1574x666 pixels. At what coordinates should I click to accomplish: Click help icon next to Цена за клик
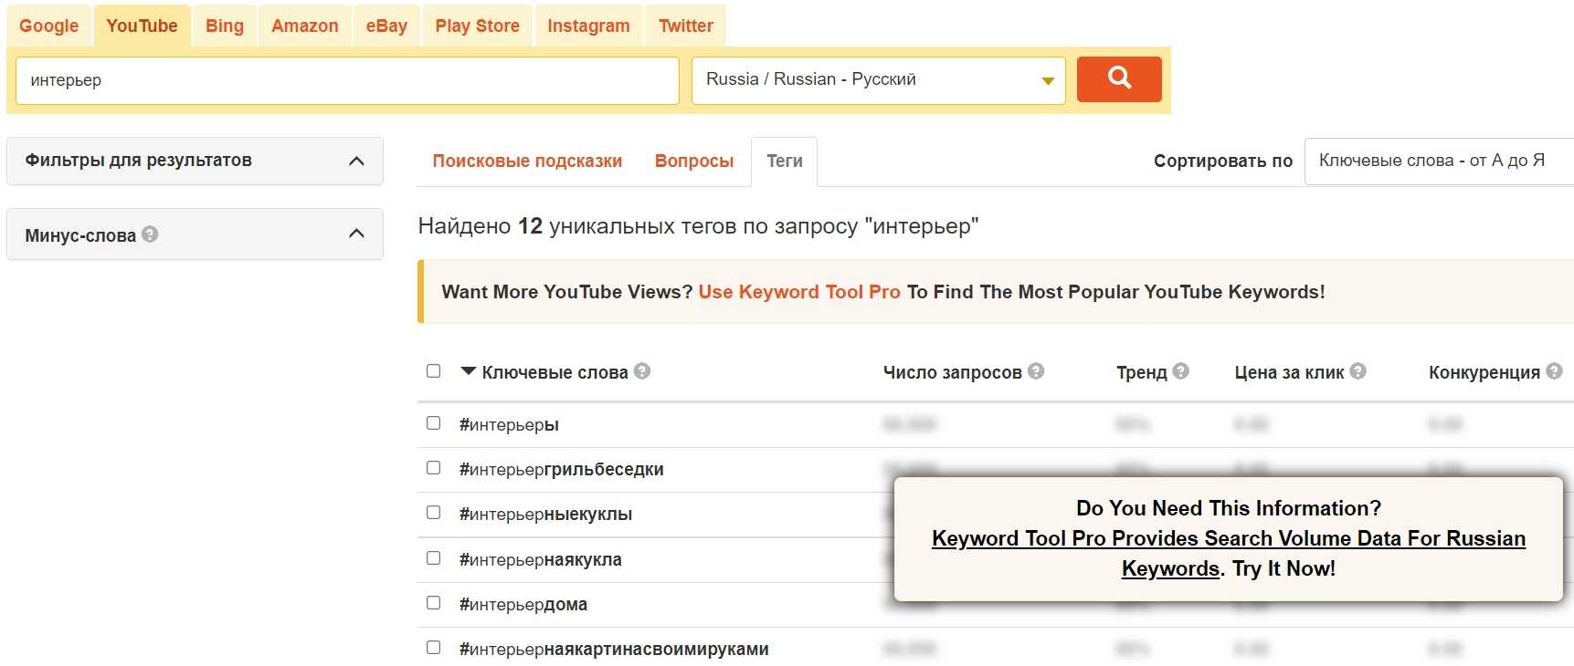point(1358,371)
